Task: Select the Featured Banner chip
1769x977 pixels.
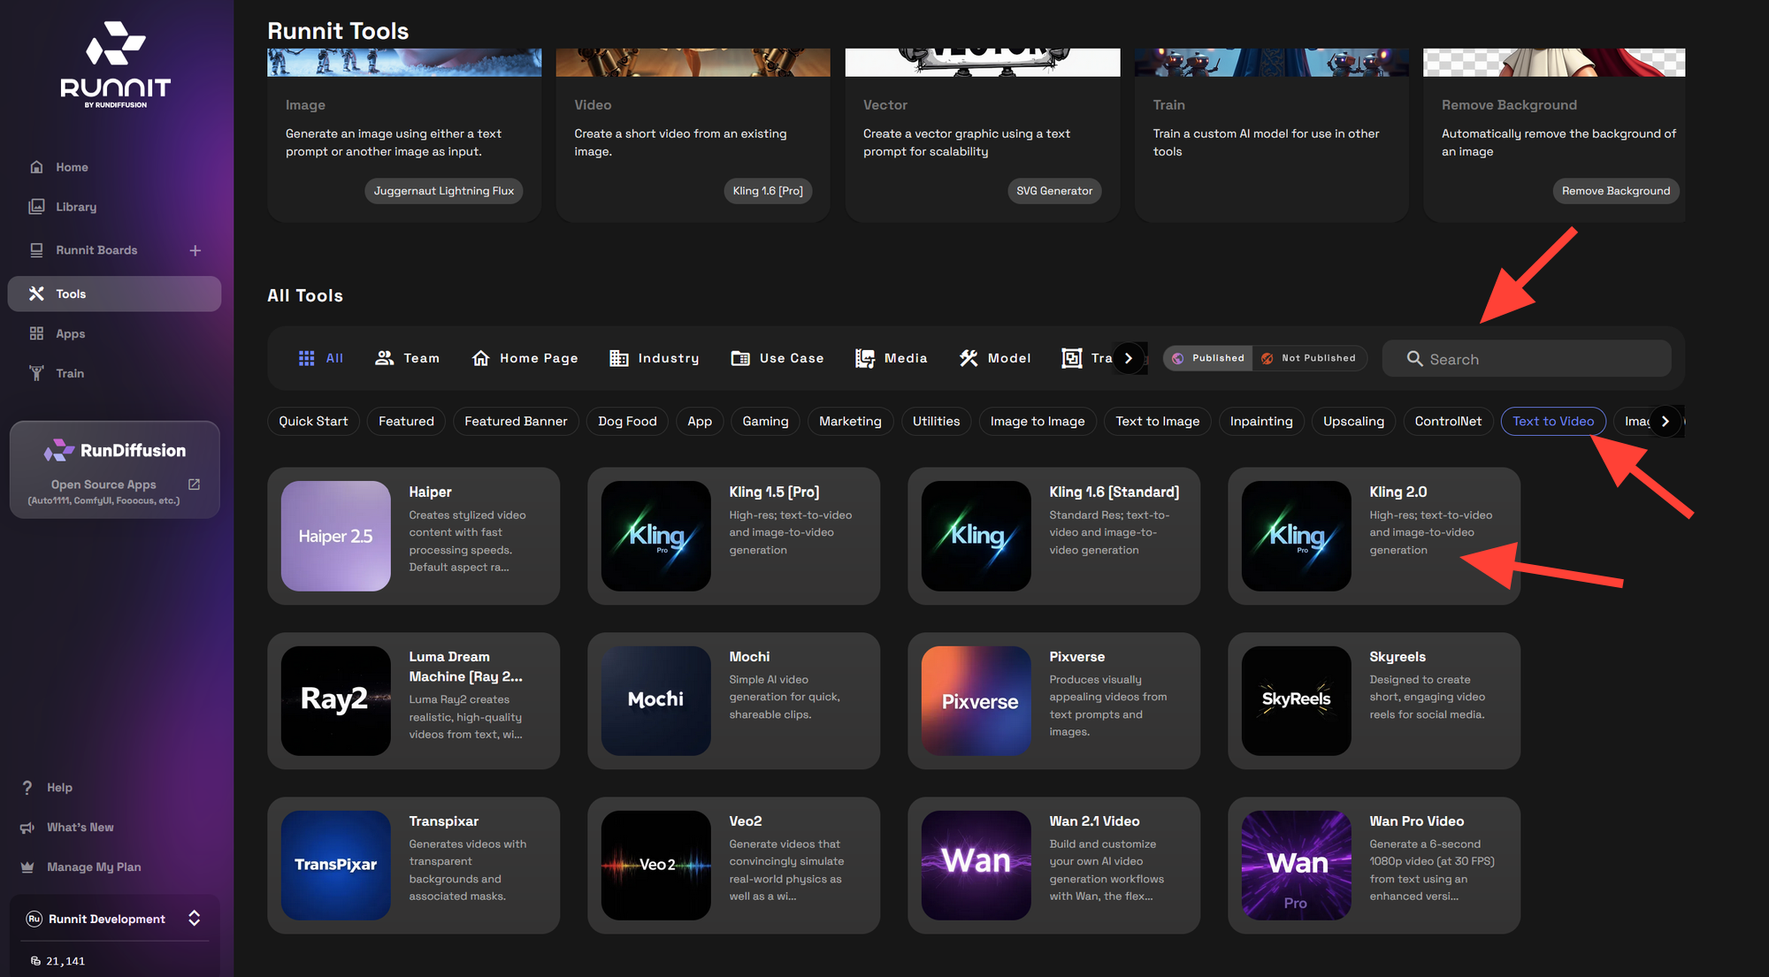Action: tap(516, 421)
